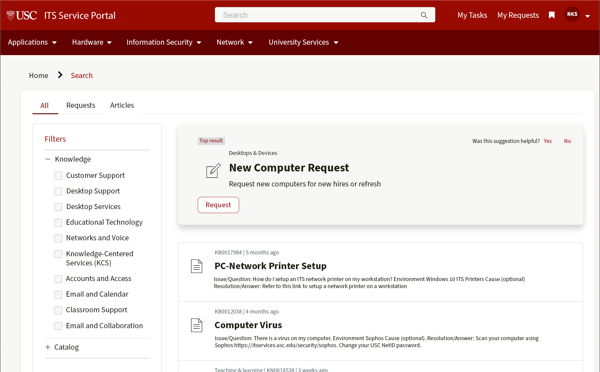Enable the Networks and Voice filter
Screen dimensions: 600x372
(x=58, y=238)
